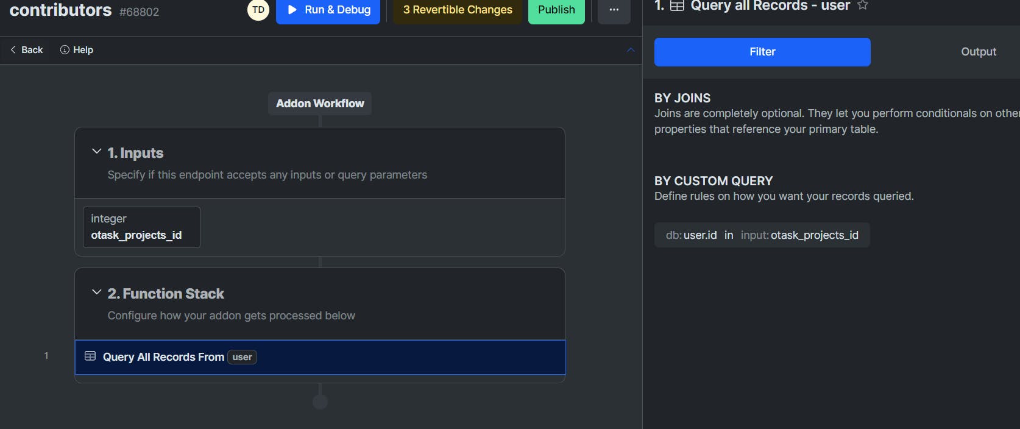Viewport: 1020px width, 429px height.
Task: Collapse the 1. Inputs section
Action: (x=96, y=151)
